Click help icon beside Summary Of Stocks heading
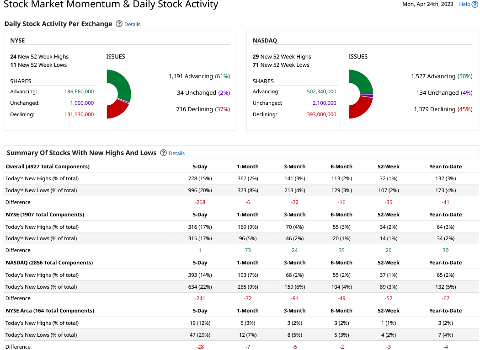480x350 pixels. tap(163, 153)
